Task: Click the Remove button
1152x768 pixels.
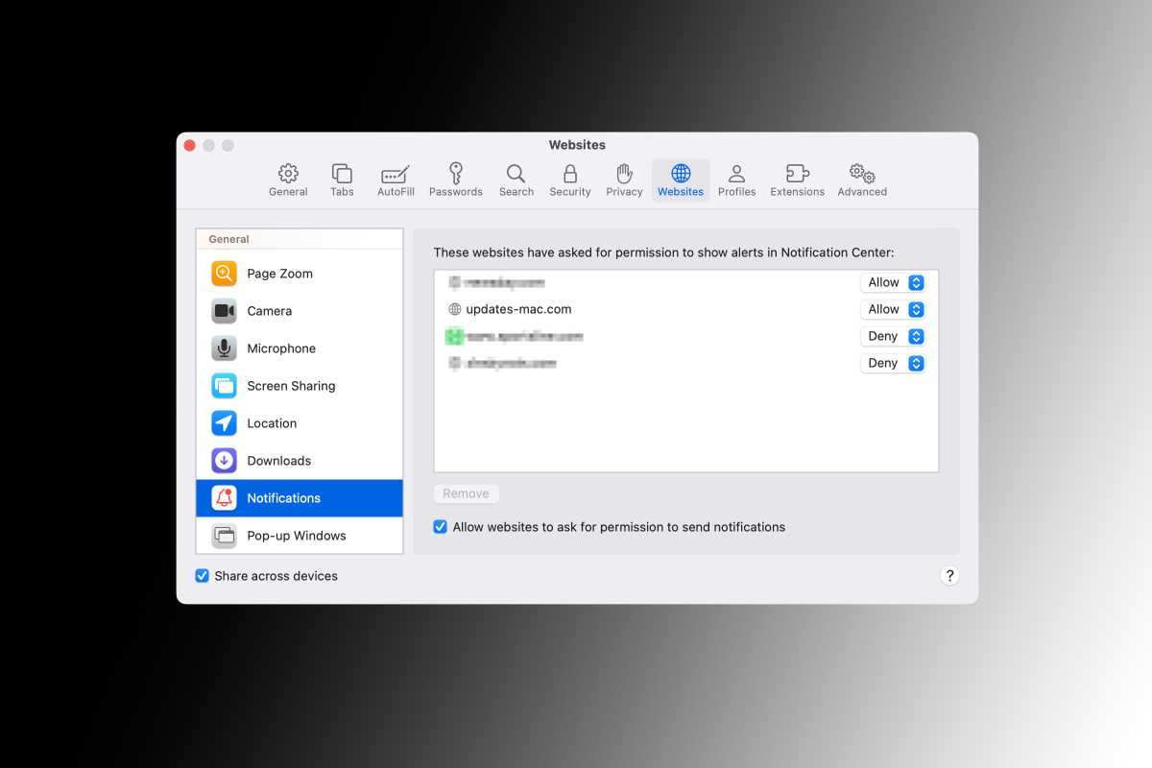Action: point(466,492)
